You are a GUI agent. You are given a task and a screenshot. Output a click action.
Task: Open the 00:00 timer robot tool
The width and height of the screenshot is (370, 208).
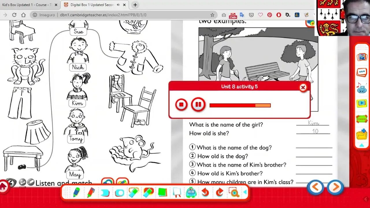(x=191, y=192)
